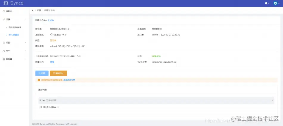Click the 部署 paper-plane icon
The width and height of the screenshot is (283, 126).
[x=4, y=19]
